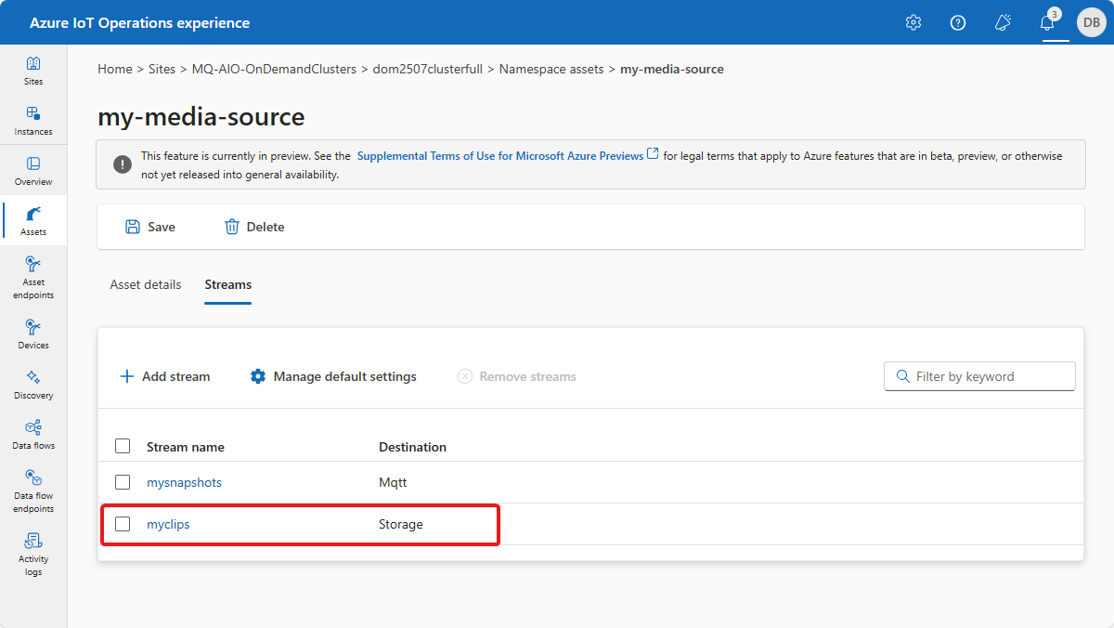This screenshot has height=628, width=1114.
Task: Open Discovery in sidebar
Action: click(33, 385)
